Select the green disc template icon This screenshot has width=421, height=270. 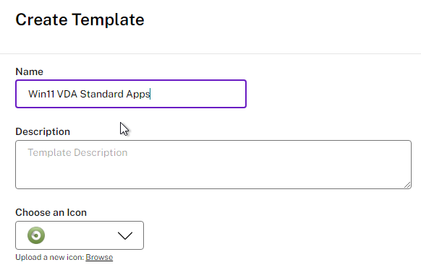tap(36, 235)
